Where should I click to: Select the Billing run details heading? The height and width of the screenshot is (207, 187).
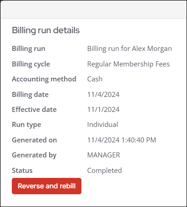click(46, 30)
